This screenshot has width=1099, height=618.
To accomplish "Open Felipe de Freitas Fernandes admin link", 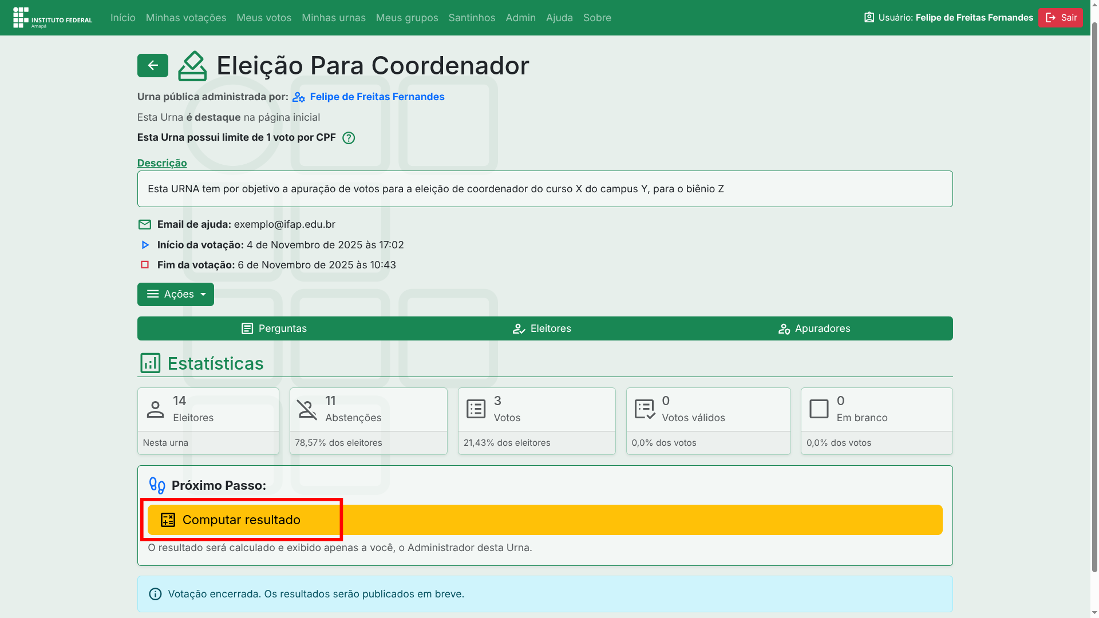I will (377, 97).
